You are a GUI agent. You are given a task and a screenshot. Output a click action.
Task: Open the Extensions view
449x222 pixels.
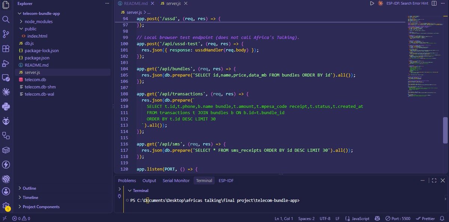(6, 49)
